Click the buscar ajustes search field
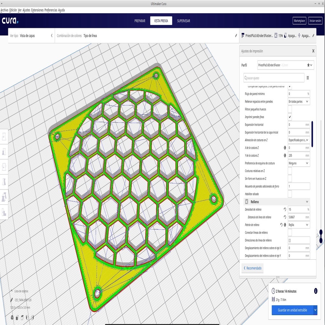The height and width of the screenshot is (325, 325). click(274, 77)
